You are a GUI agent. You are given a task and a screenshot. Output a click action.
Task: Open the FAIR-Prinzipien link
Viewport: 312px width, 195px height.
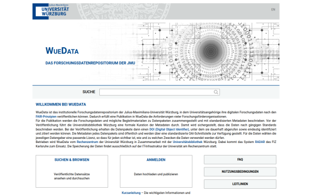pos(46,116)
